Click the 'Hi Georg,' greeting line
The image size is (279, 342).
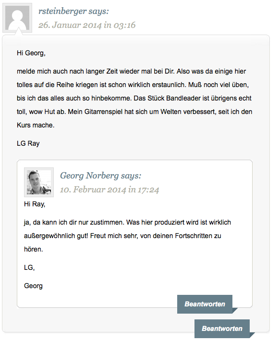[31, 53]
